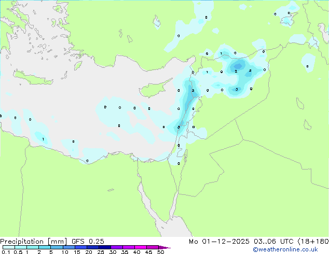The width and height of the screenshot is (329, 254).
Task: Click the island of Crete on the map
Action: coord(33,78)
